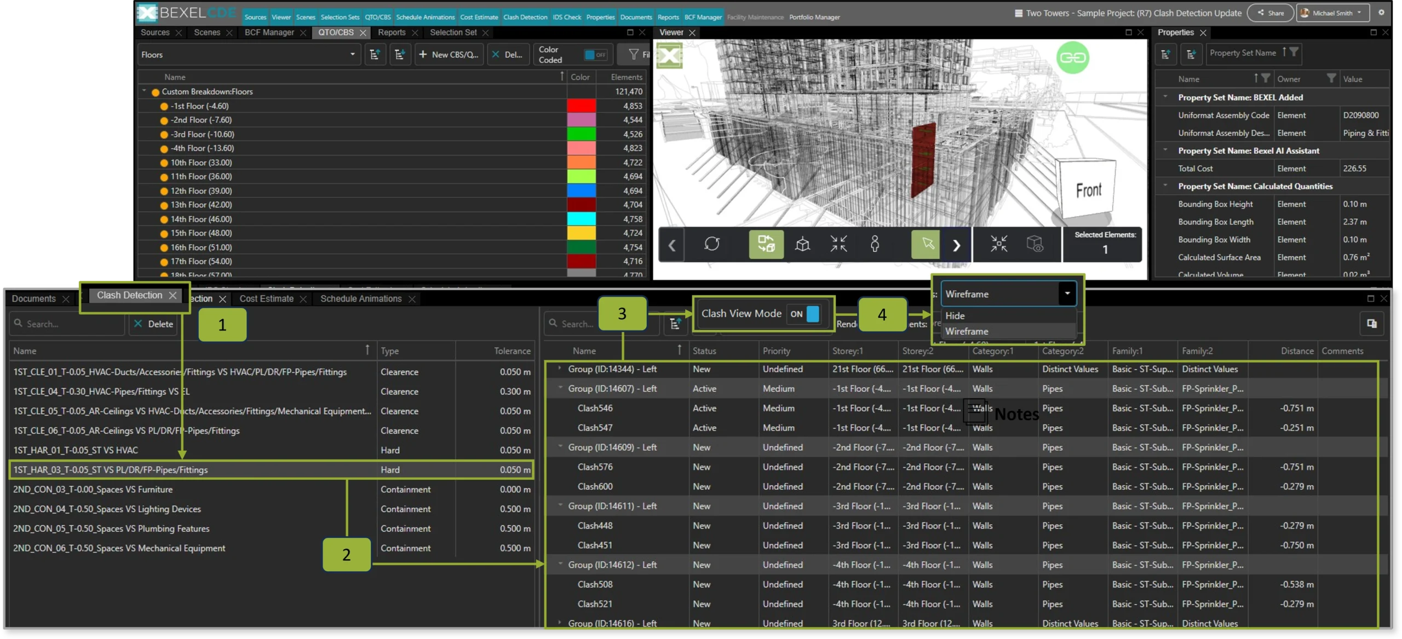Open Clash Detection in top menu bar
This screenshot has width=1402, height=639.
click(x=525, y=17)
